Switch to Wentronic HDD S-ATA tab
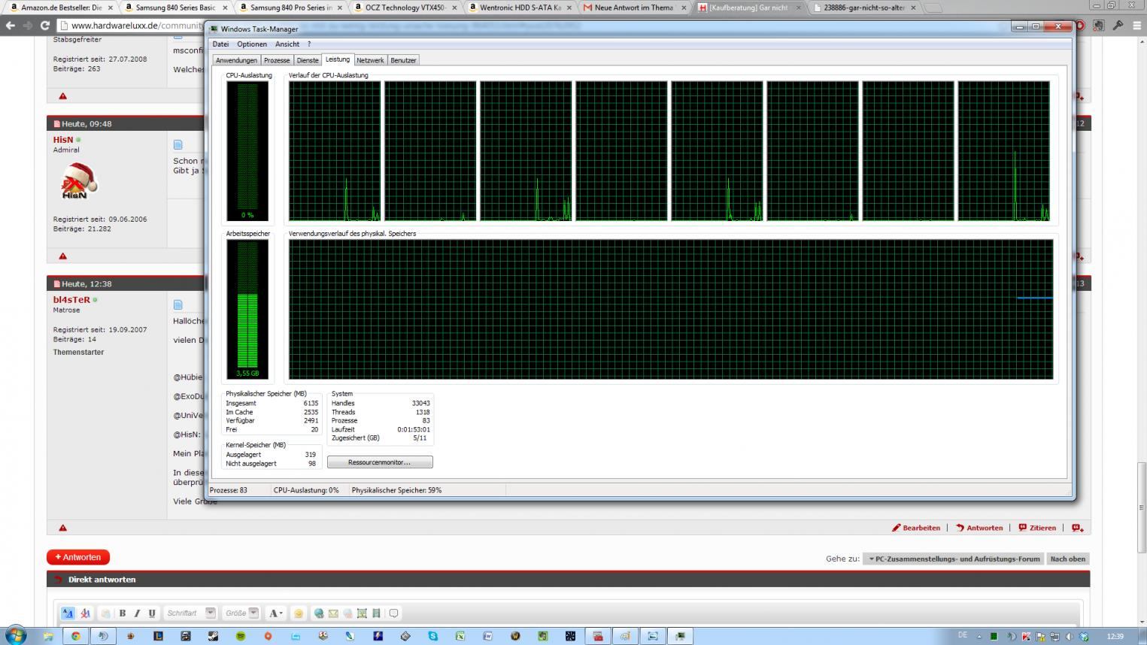The height and width of the screenshot is (645, 1147). (x=520, y=8)
